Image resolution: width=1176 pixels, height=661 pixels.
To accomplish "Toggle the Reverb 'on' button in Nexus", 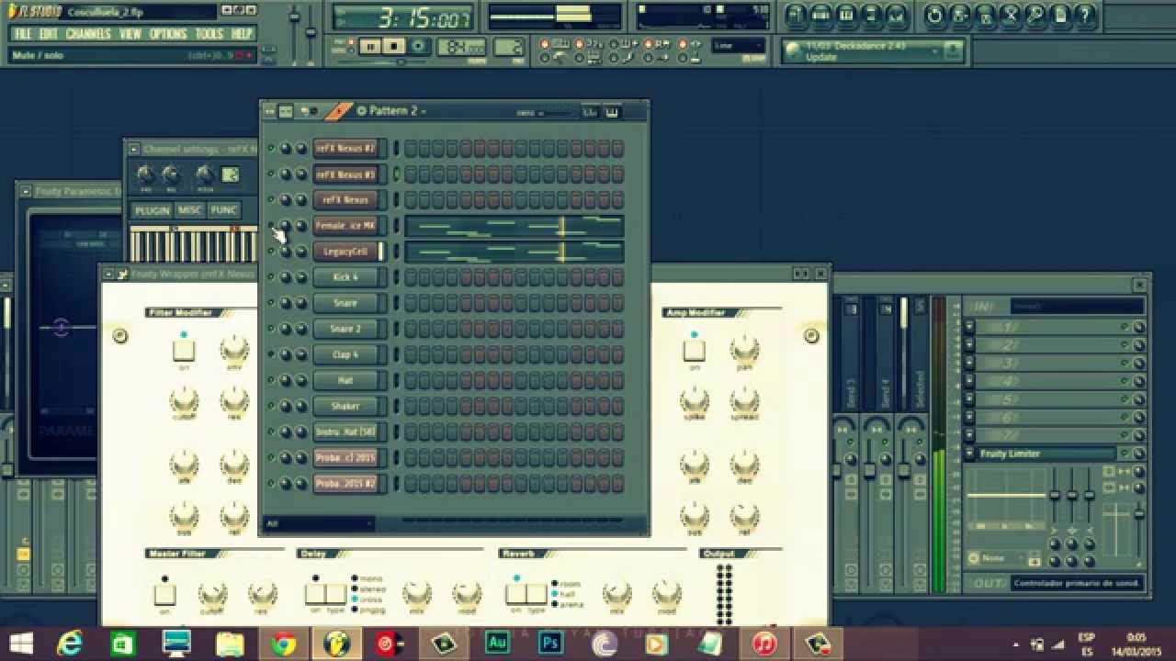I will [515, 594].
